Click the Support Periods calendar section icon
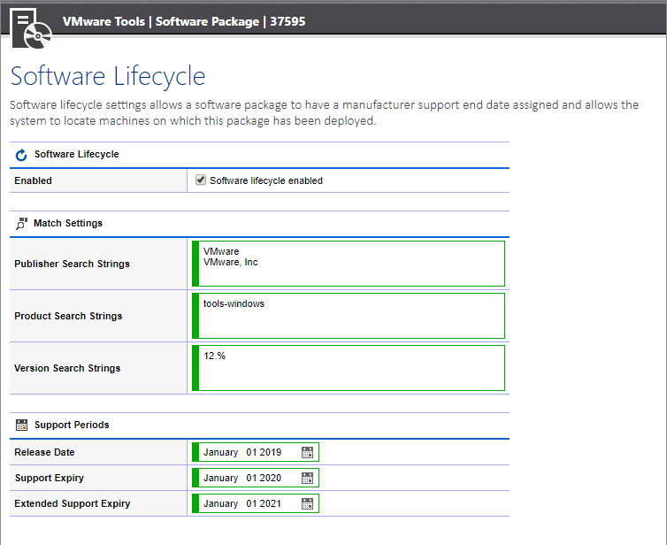The image size is (667, 552). 22,425
